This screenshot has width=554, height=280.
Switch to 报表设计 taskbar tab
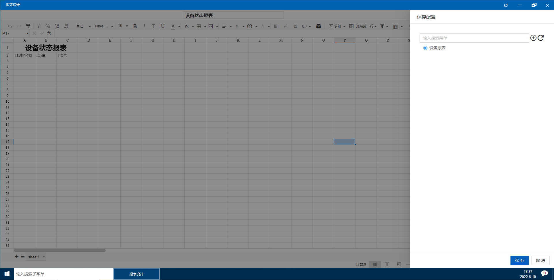[x=136, y=274]
